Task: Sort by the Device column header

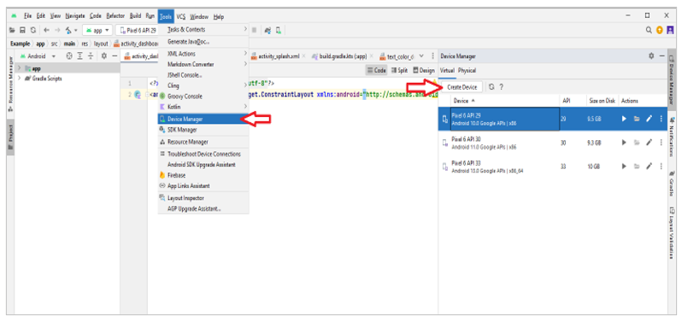Action: click(464, 101)
